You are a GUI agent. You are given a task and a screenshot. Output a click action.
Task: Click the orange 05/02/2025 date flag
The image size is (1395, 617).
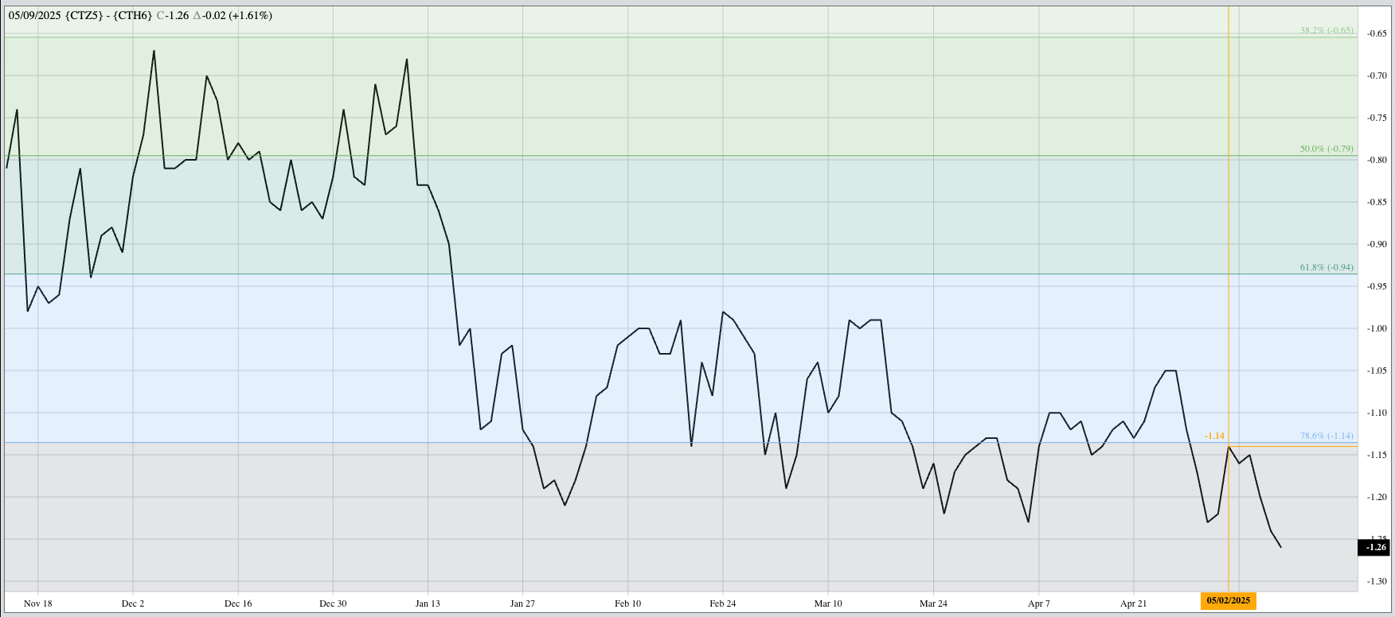(x=1228, y=601)
